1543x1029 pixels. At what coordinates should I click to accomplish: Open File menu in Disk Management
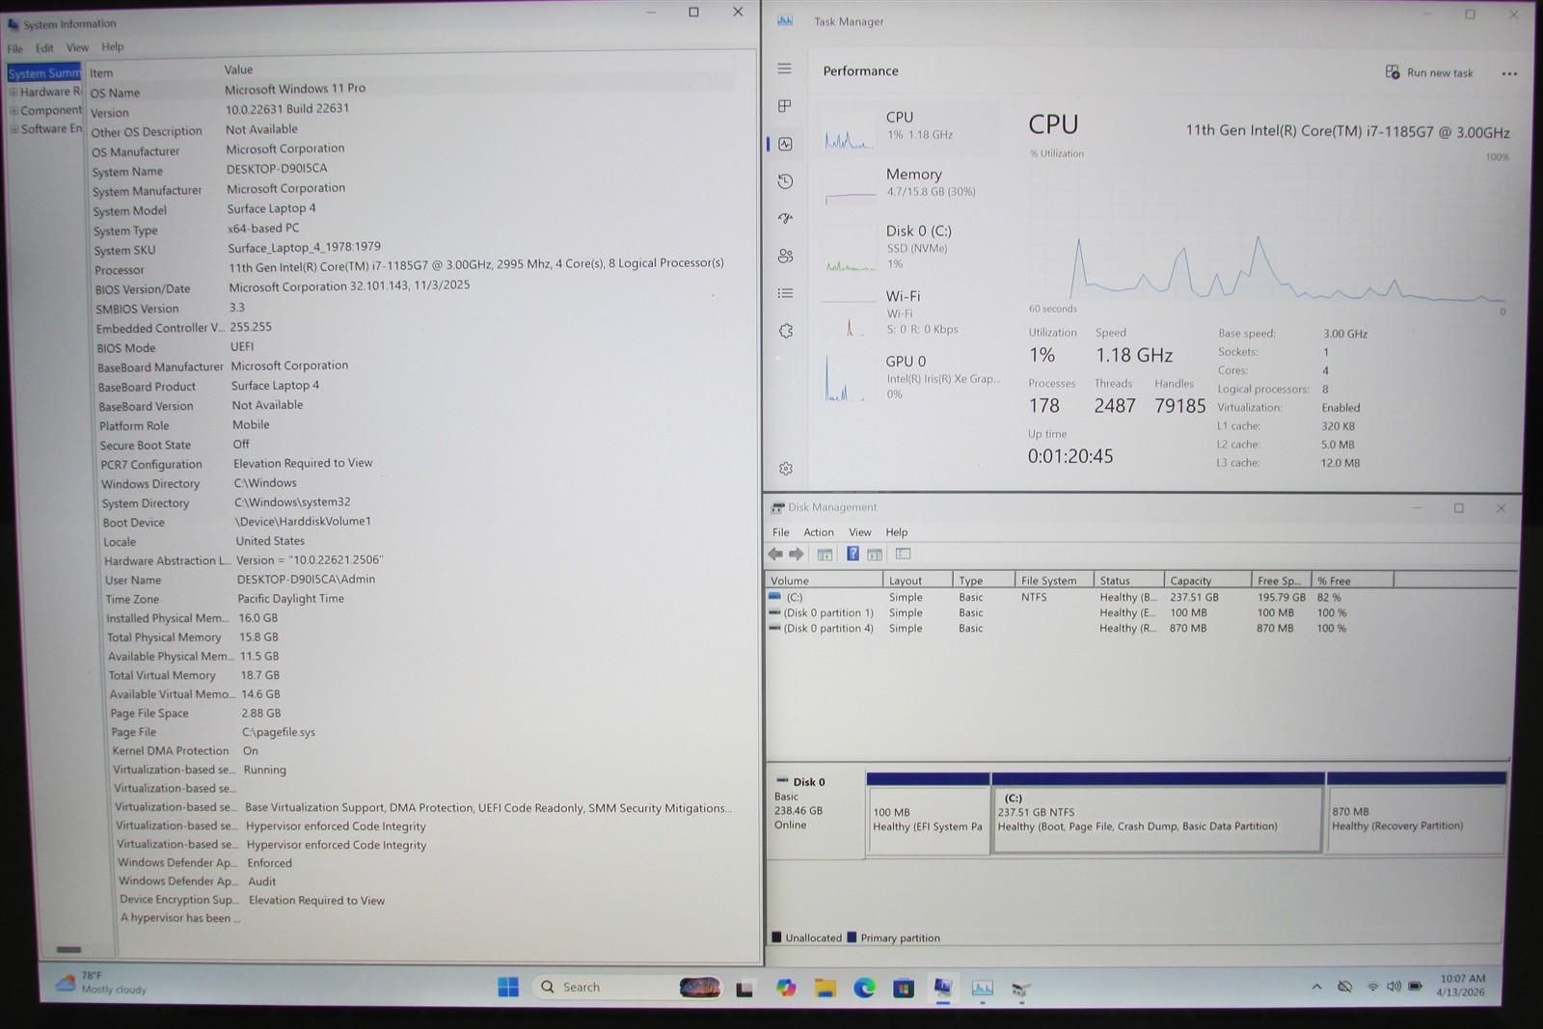tap(780, 532)
